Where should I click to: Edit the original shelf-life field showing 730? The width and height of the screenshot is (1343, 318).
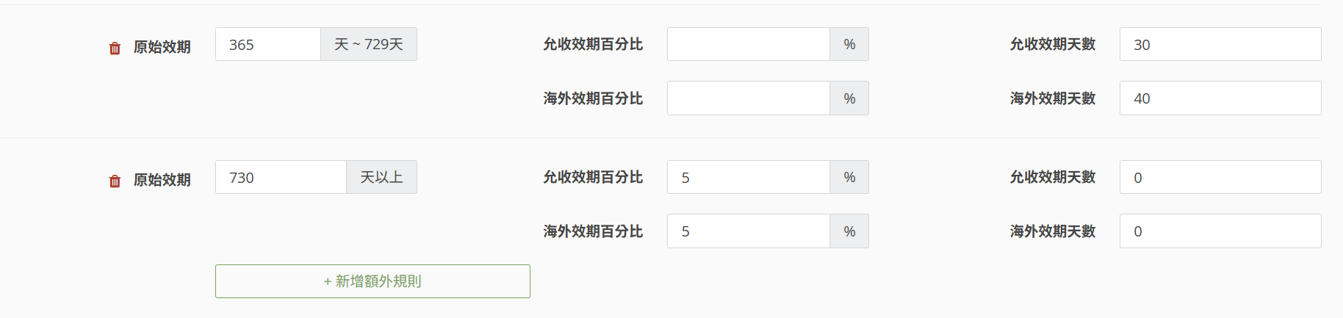281,178
